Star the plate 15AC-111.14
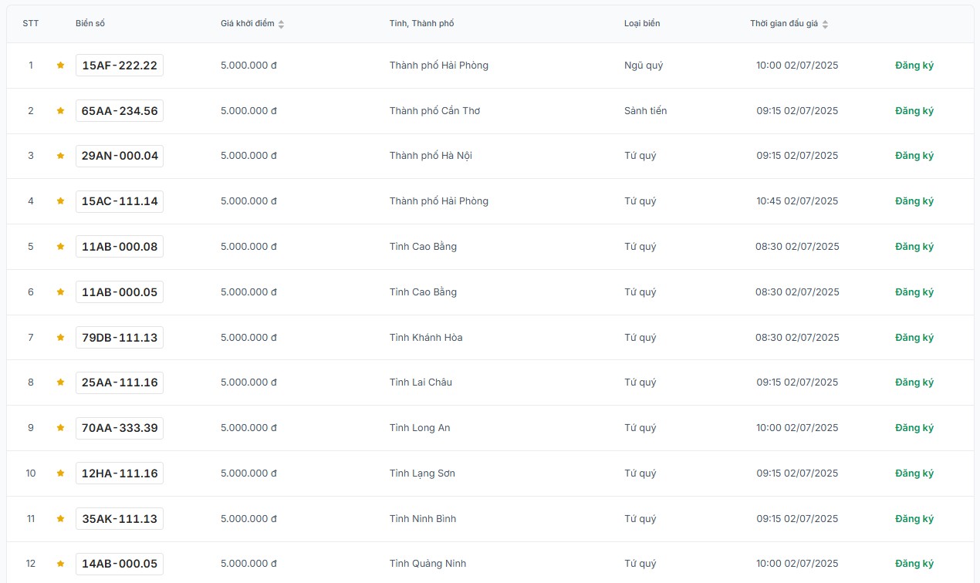This screenshot has height=583, width=980. [60, 201]
